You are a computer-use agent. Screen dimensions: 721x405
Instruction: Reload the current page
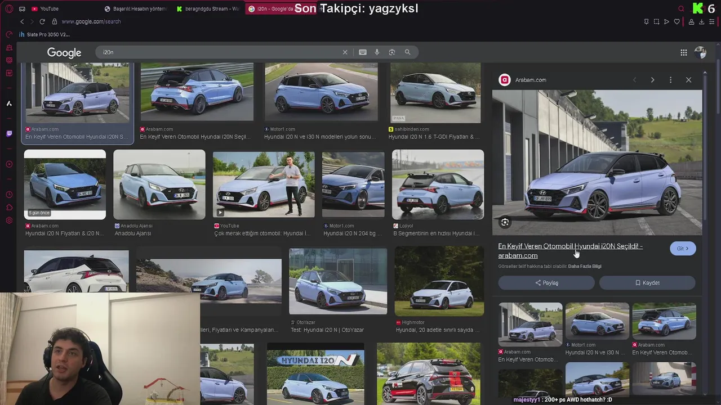42,21
